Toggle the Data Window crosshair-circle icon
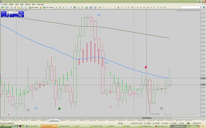Image resolution: width=206 pixels, height=128 pixels. (15, 8)
